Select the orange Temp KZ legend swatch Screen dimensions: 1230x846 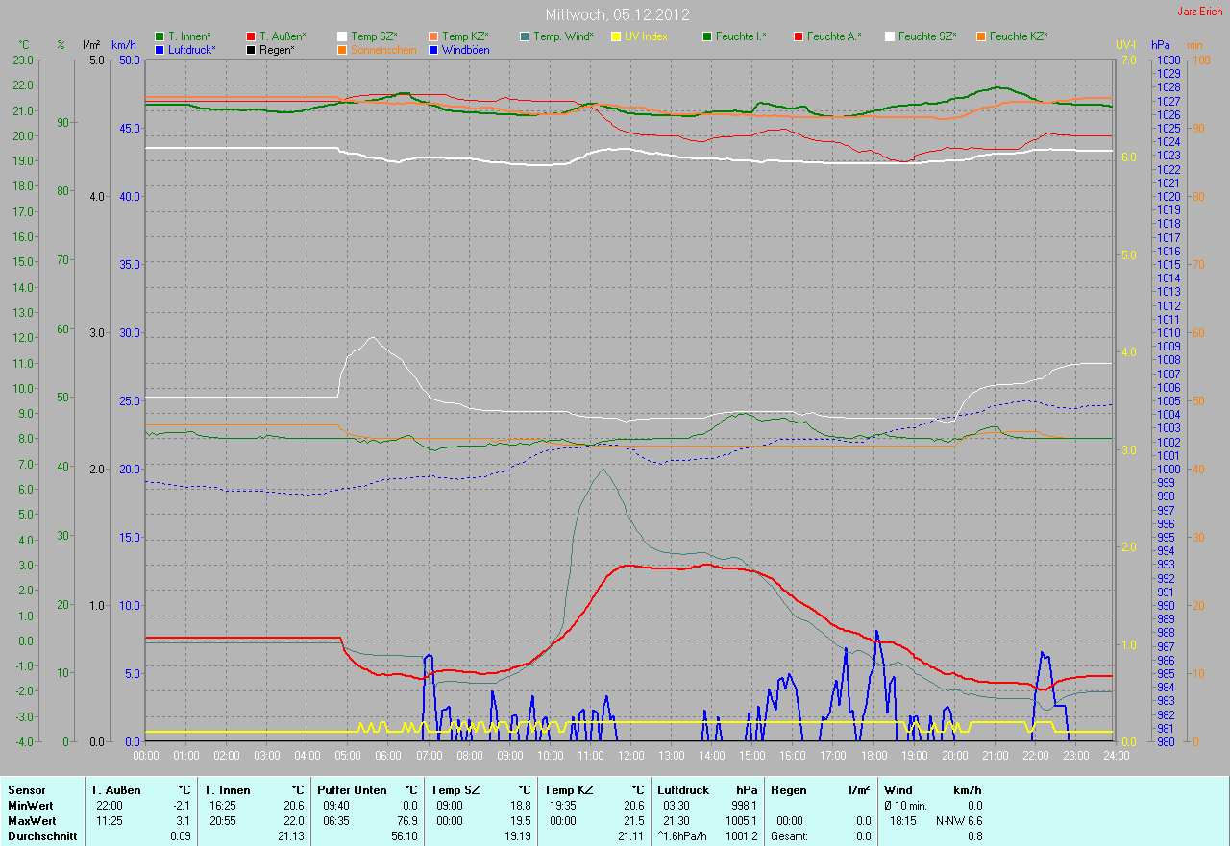click(433, 36)
